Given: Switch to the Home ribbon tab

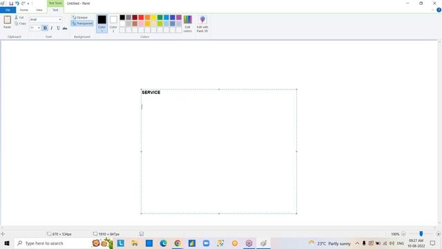Looking at the screenshot, I should 24,10.
